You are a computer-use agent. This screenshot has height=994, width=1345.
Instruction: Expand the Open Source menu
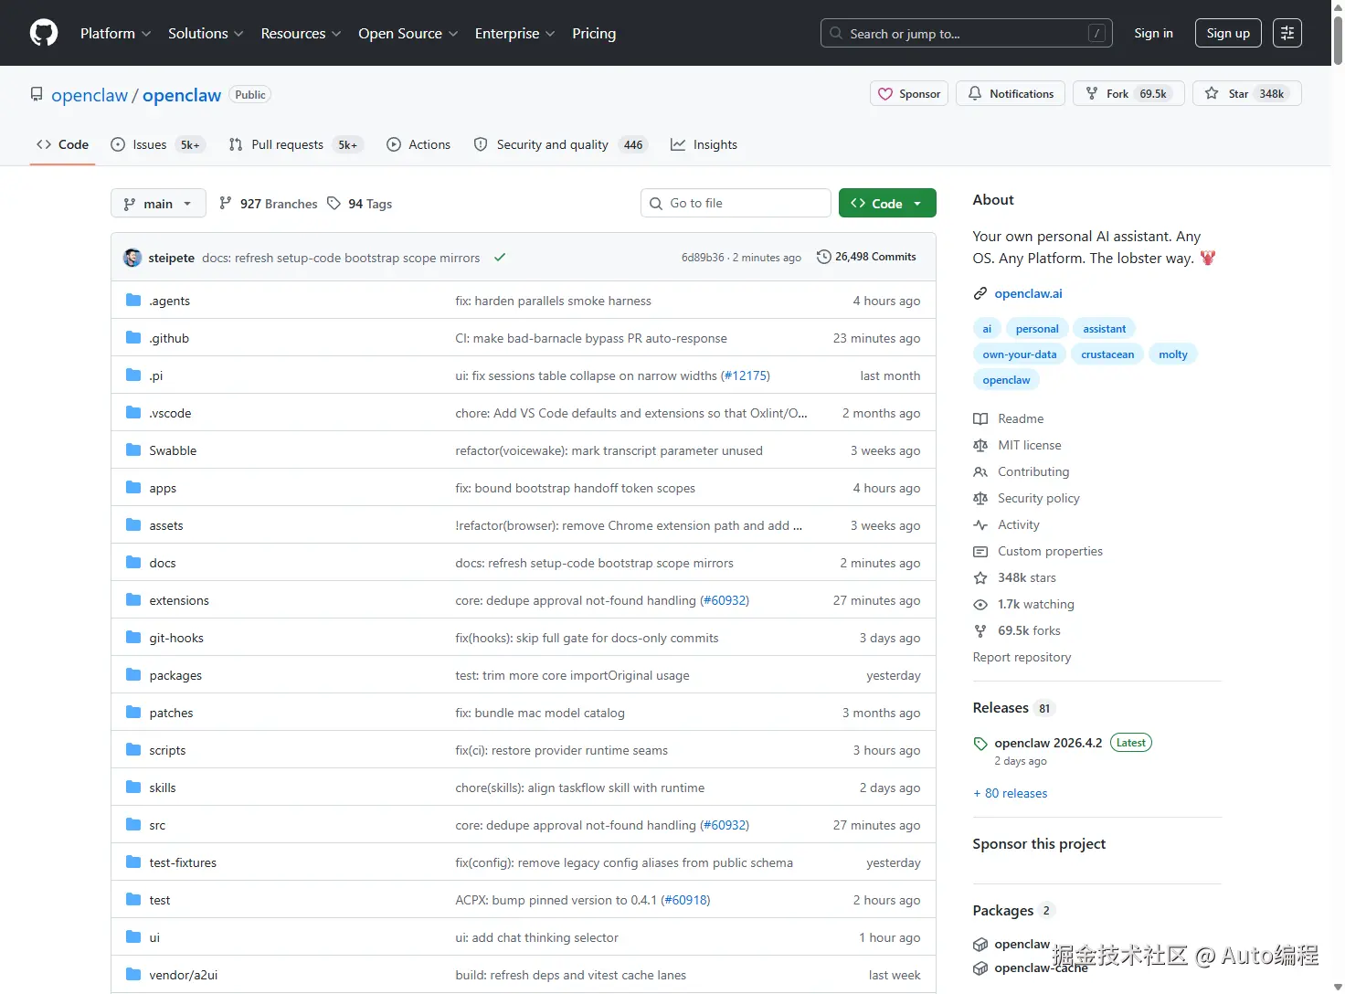408,33
